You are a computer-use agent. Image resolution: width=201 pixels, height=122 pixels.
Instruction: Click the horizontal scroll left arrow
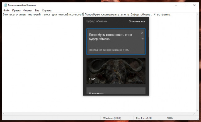(4, 114)
